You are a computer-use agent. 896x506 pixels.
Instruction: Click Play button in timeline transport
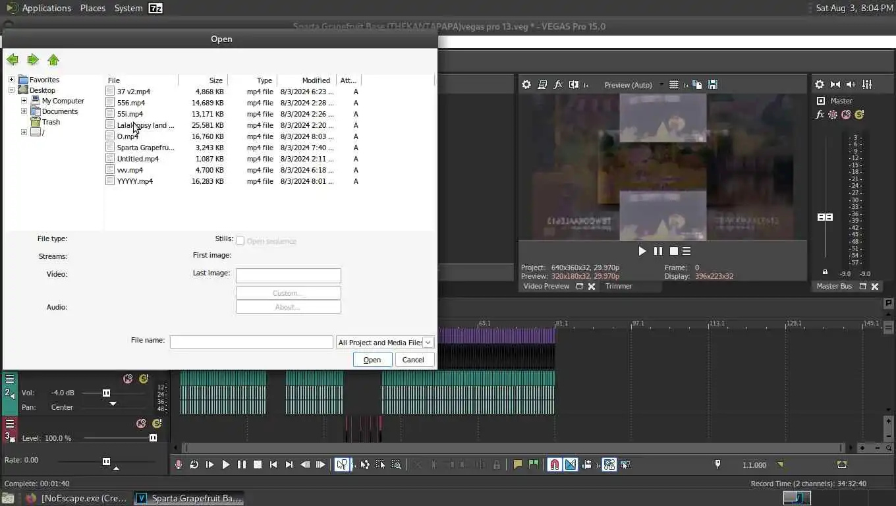click(x=225, y=464)
